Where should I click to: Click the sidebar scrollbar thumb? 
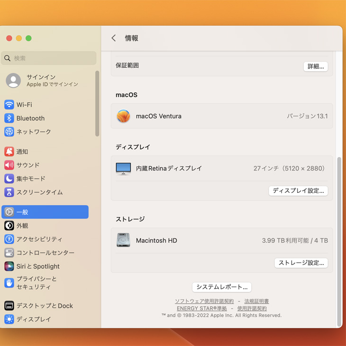97,103
